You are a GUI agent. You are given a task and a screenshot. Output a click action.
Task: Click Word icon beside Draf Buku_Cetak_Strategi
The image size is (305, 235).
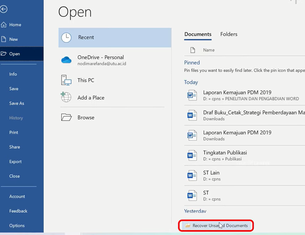tap(192, 115)
